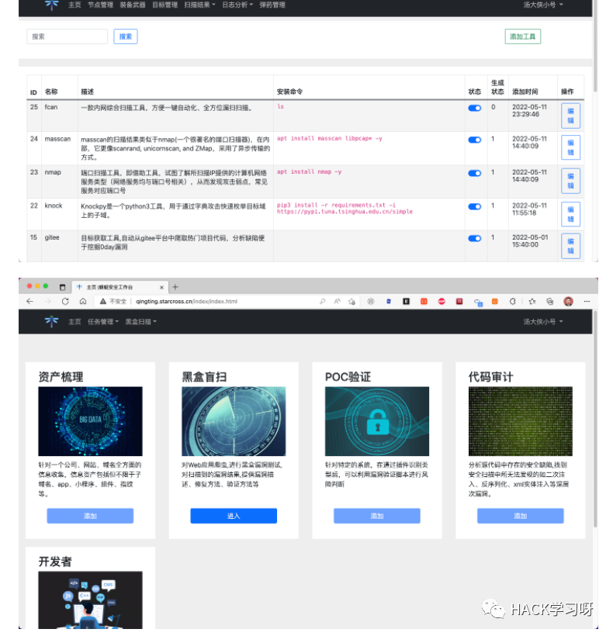This screenshot has height=636, width=613.
Task: Click the 搜索 text input field
Action: coord(67,36)
